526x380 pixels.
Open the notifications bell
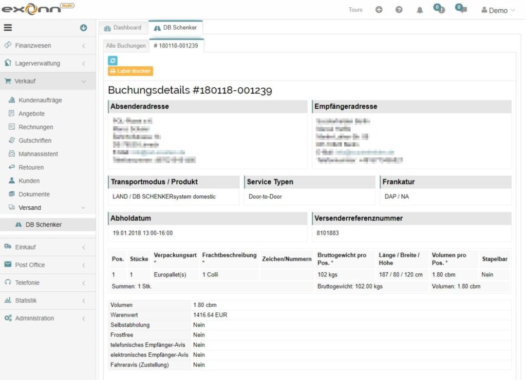[x=420, y=10]
